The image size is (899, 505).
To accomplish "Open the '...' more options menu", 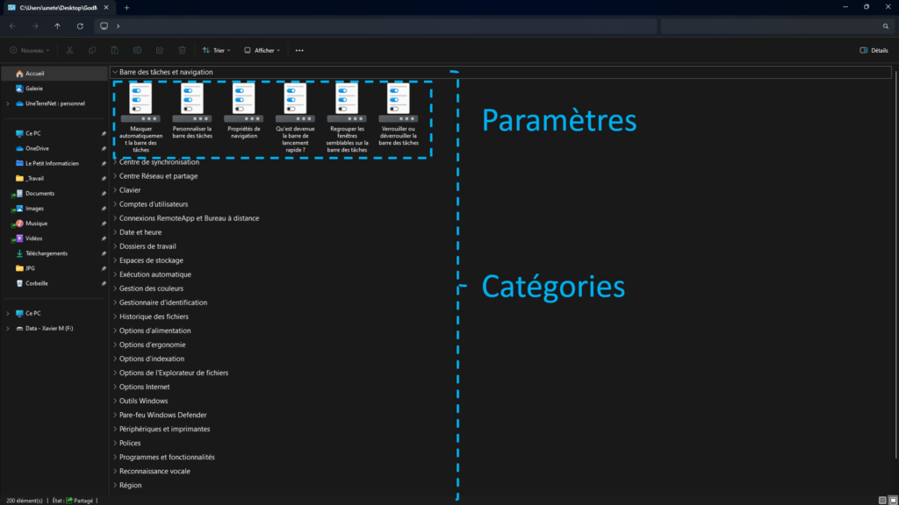I will pos(299,50).
